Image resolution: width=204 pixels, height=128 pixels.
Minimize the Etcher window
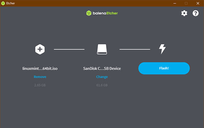(x=175, y=3)
